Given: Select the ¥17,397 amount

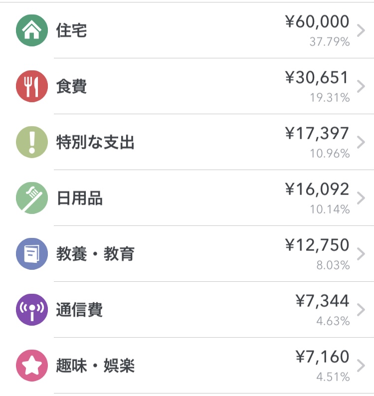Looking at the screenshot, I should tap(317, 134).
